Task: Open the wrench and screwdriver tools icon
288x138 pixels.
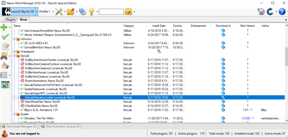Action: click(x=59, y=11)
